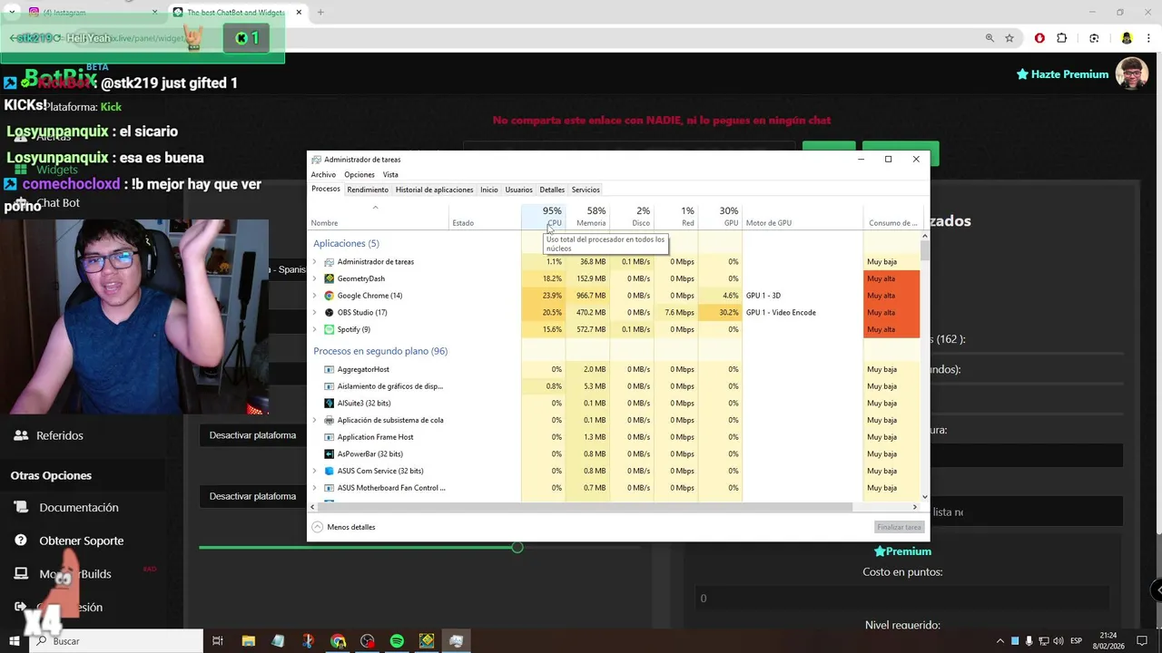This screenshot has width=1162, height=653.
Task: Sort processes by the Nombre column
Action: (x=379, y=217)
